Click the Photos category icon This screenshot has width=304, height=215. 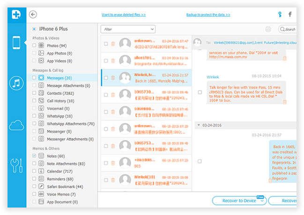pyautogui.click(x=41, y=45)
